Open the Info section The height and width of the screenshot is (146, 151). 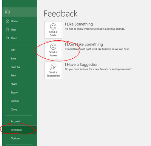(x=13, y=50)
